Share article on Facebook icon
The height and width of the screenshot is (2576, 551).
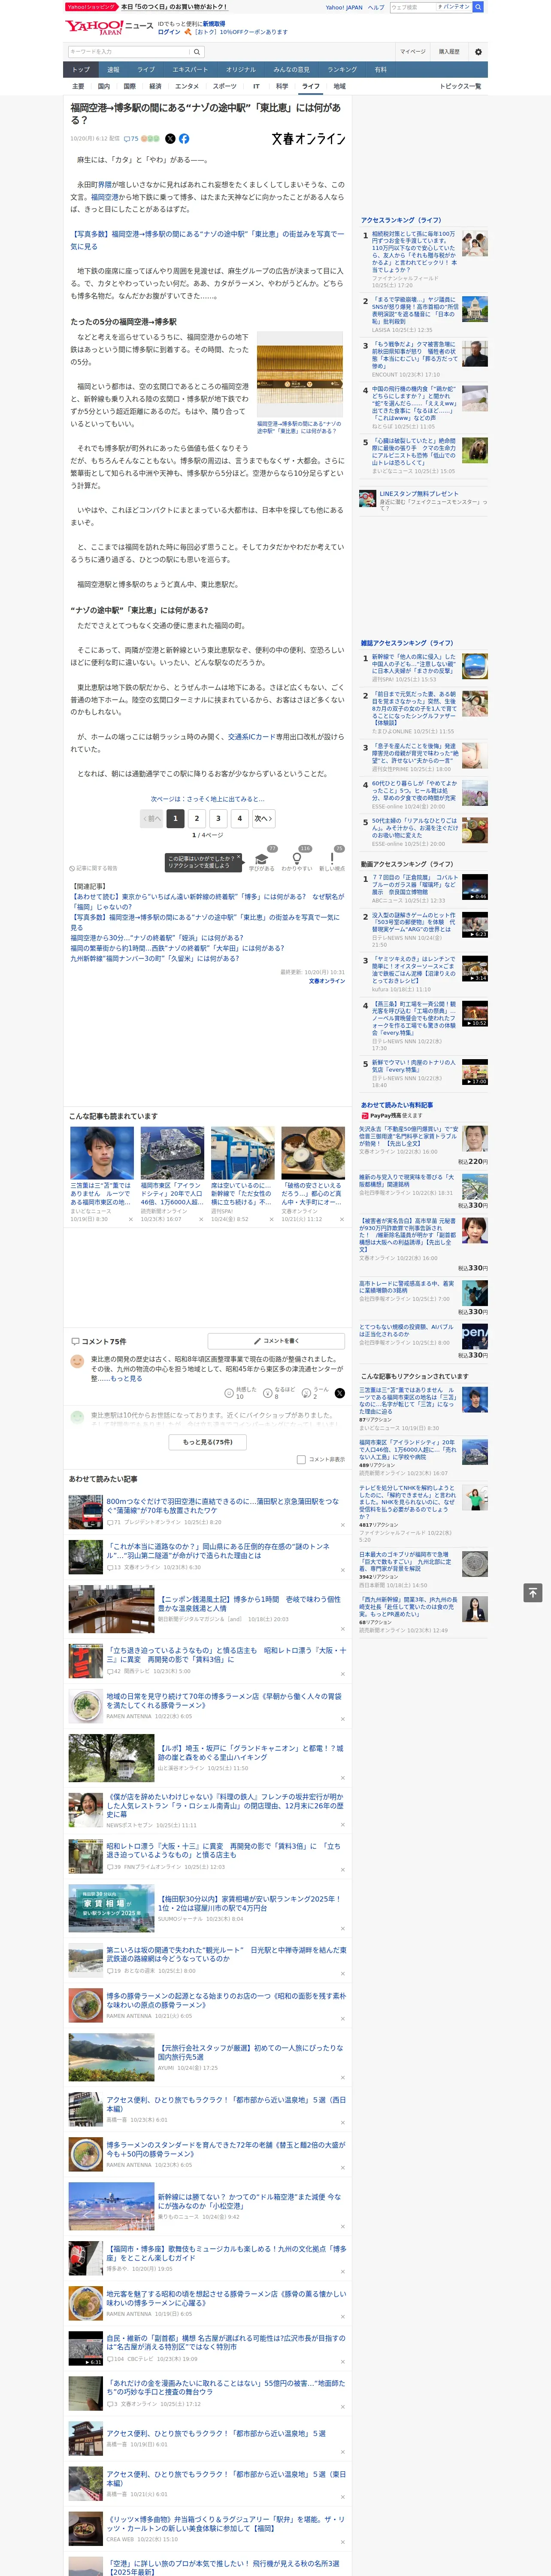click(x=184, y=139)
